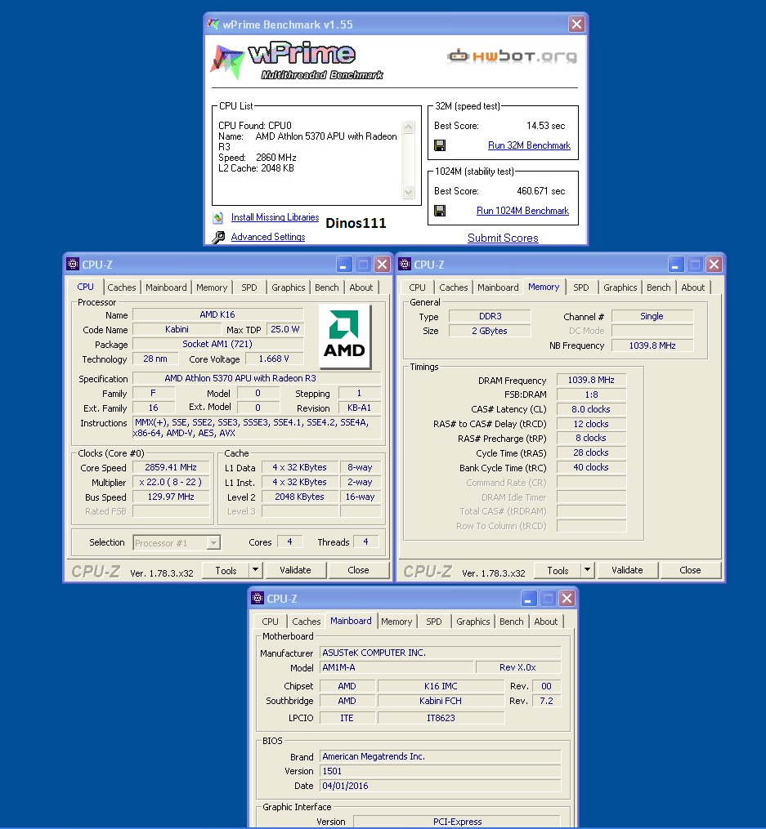
Task: Open the Tools dropdown arrow in the CPU tab window
Action: click(x=256, y=570)
